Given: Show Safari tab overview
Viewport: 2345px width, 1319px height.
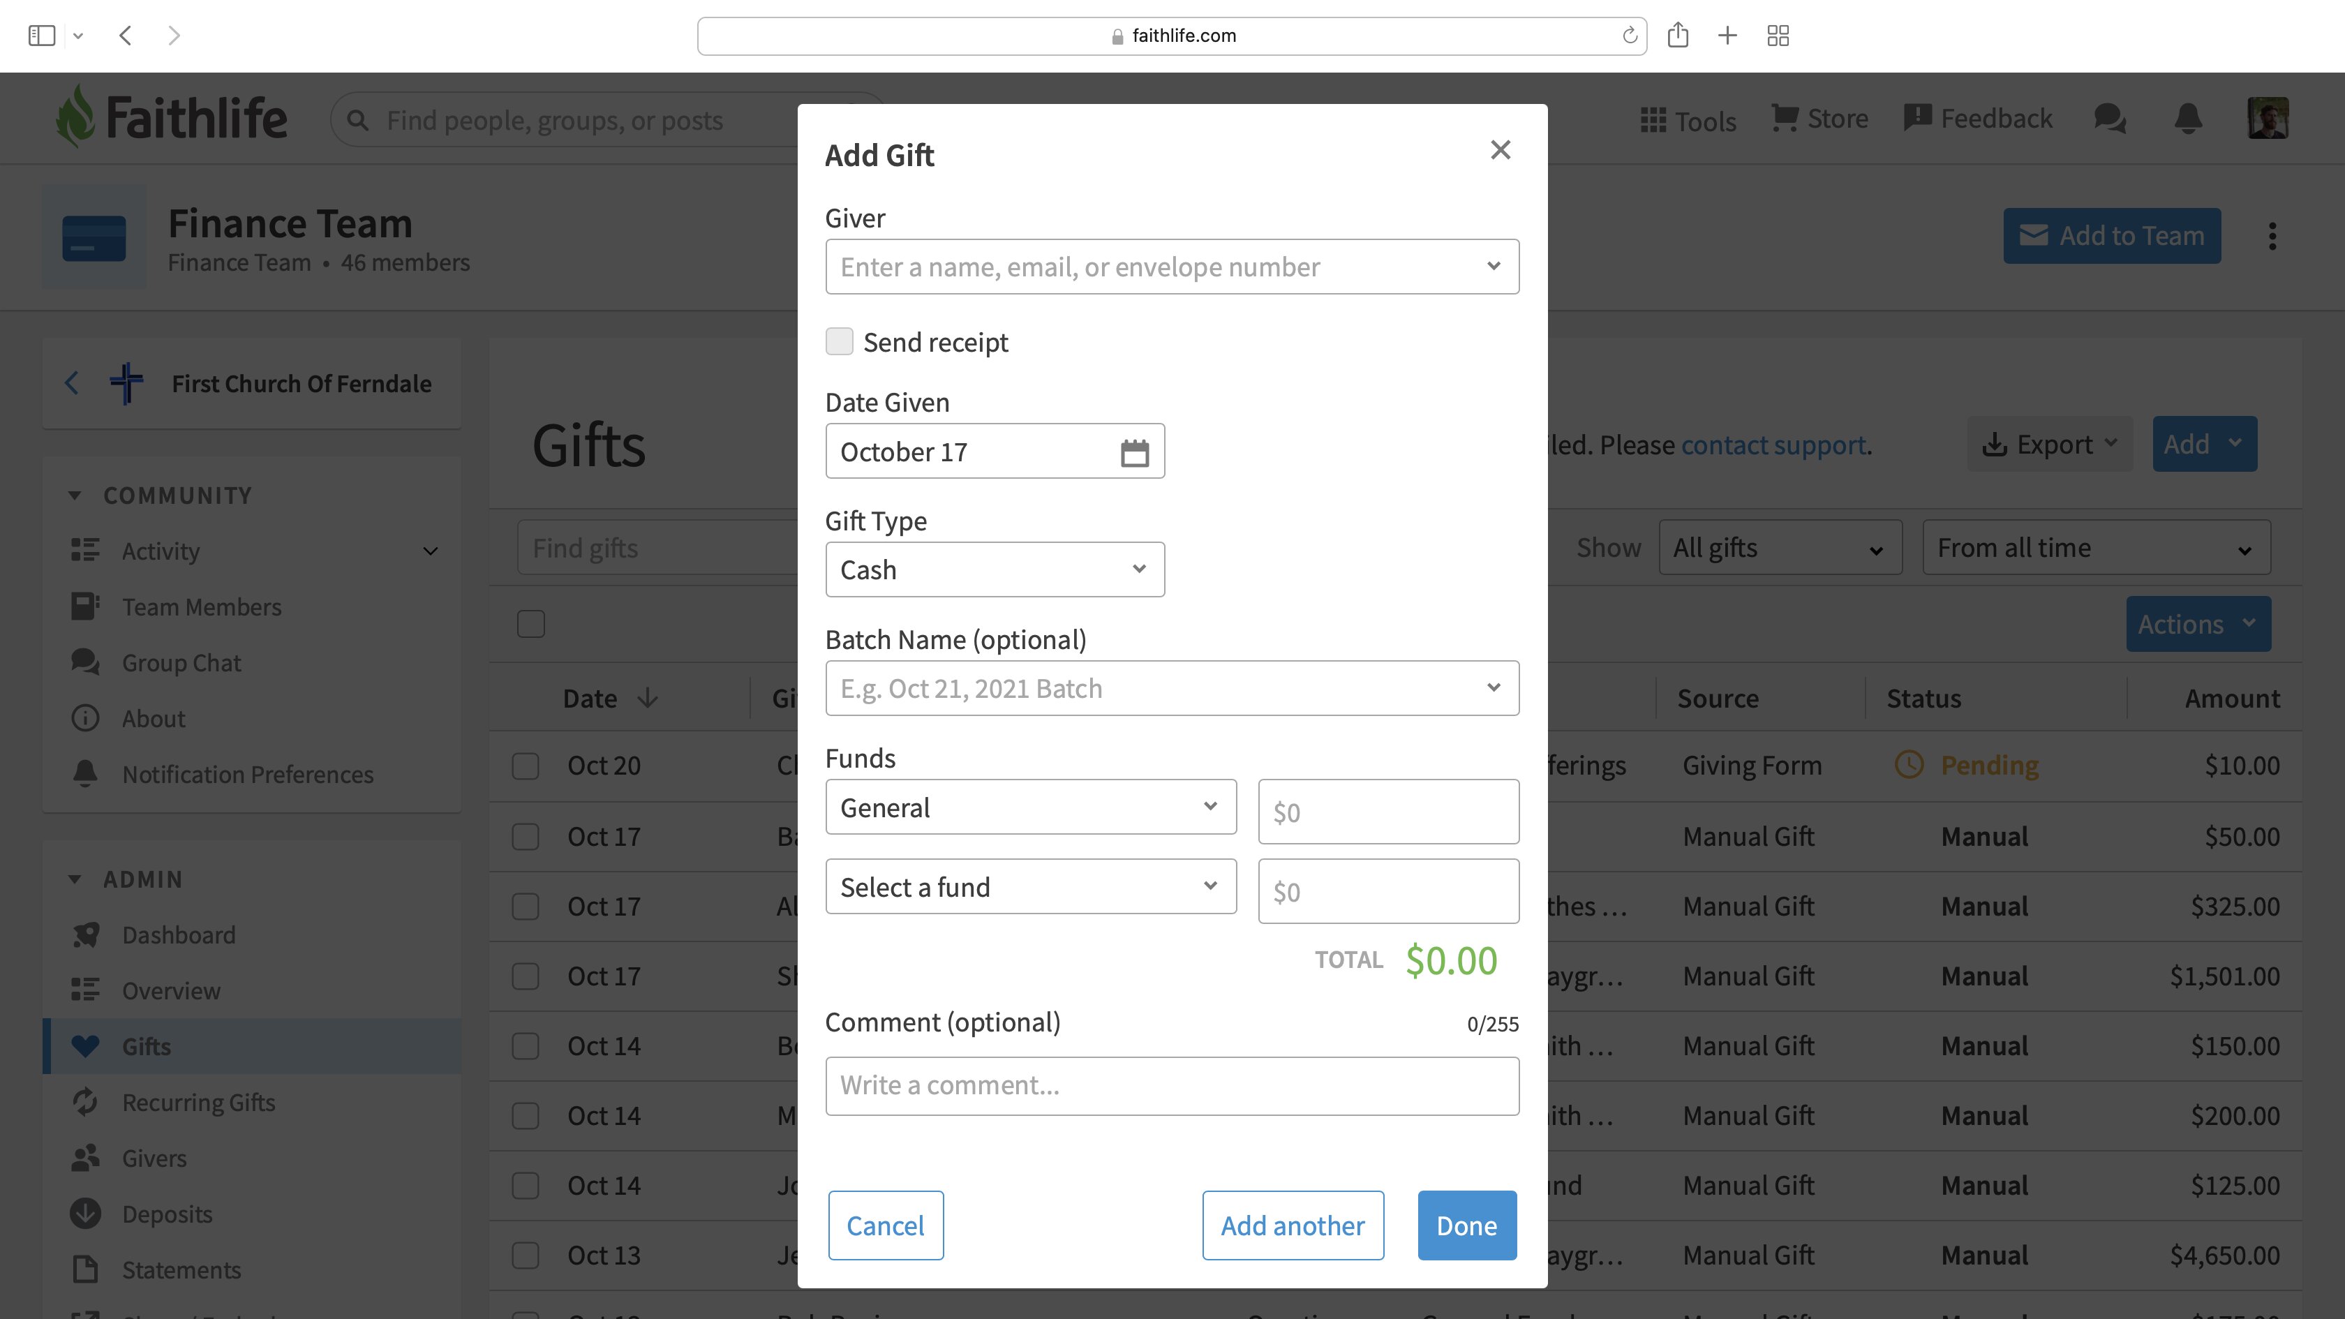Looking at the screenshot, I should point(1778,36).
